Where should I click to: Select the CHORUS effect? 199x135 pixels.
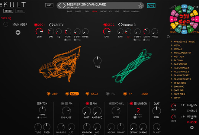pyautogui.click(x=192, y=110)
